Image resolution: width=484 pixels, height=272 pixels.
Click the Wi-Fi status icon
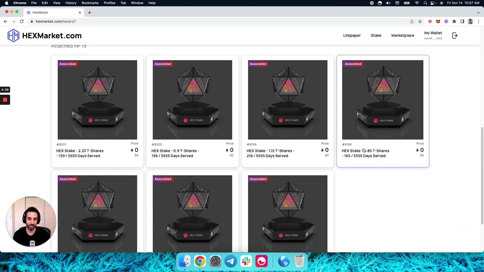click(417, 3)
